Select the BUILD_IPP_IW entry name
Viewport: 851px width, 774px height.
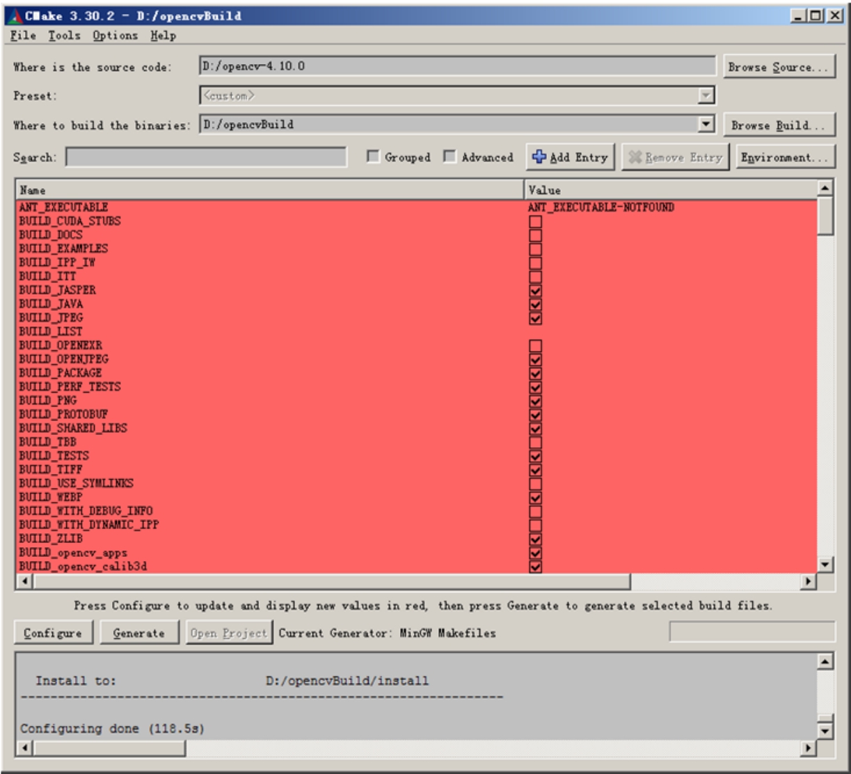point(57,262)
